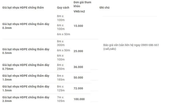Click the 15.000 price value
170x104 pixels.
click(78, 26)
